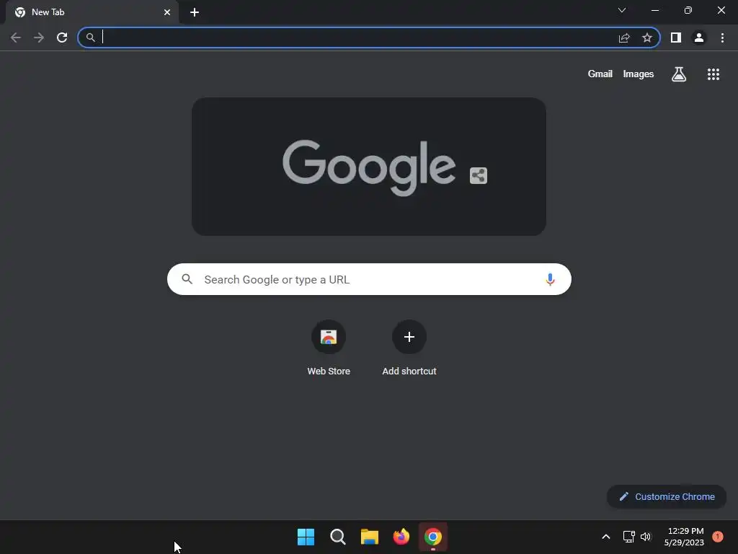Click Chrome icon in taskbar
This screenshot has width=738, height=554.
[433, 537]
